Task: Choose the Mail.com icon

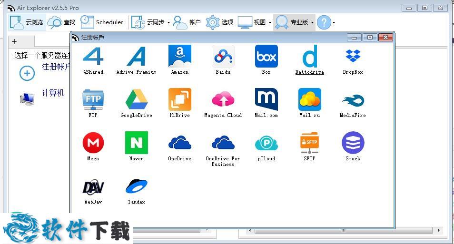Action: pos(266,99)
